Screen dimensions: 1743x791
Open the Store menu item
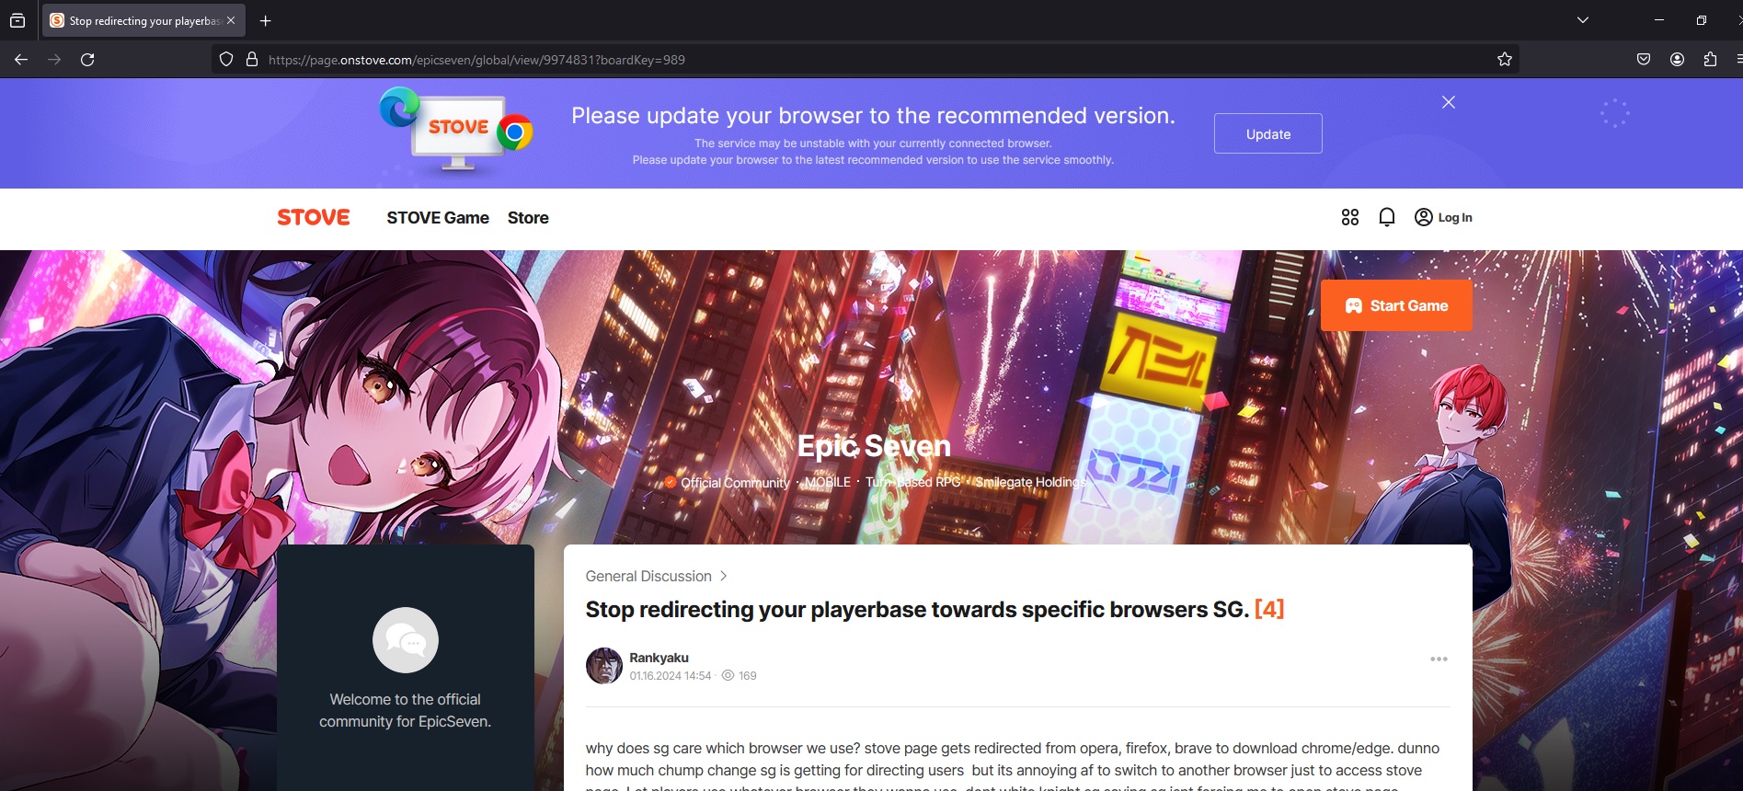coord(528,218)
